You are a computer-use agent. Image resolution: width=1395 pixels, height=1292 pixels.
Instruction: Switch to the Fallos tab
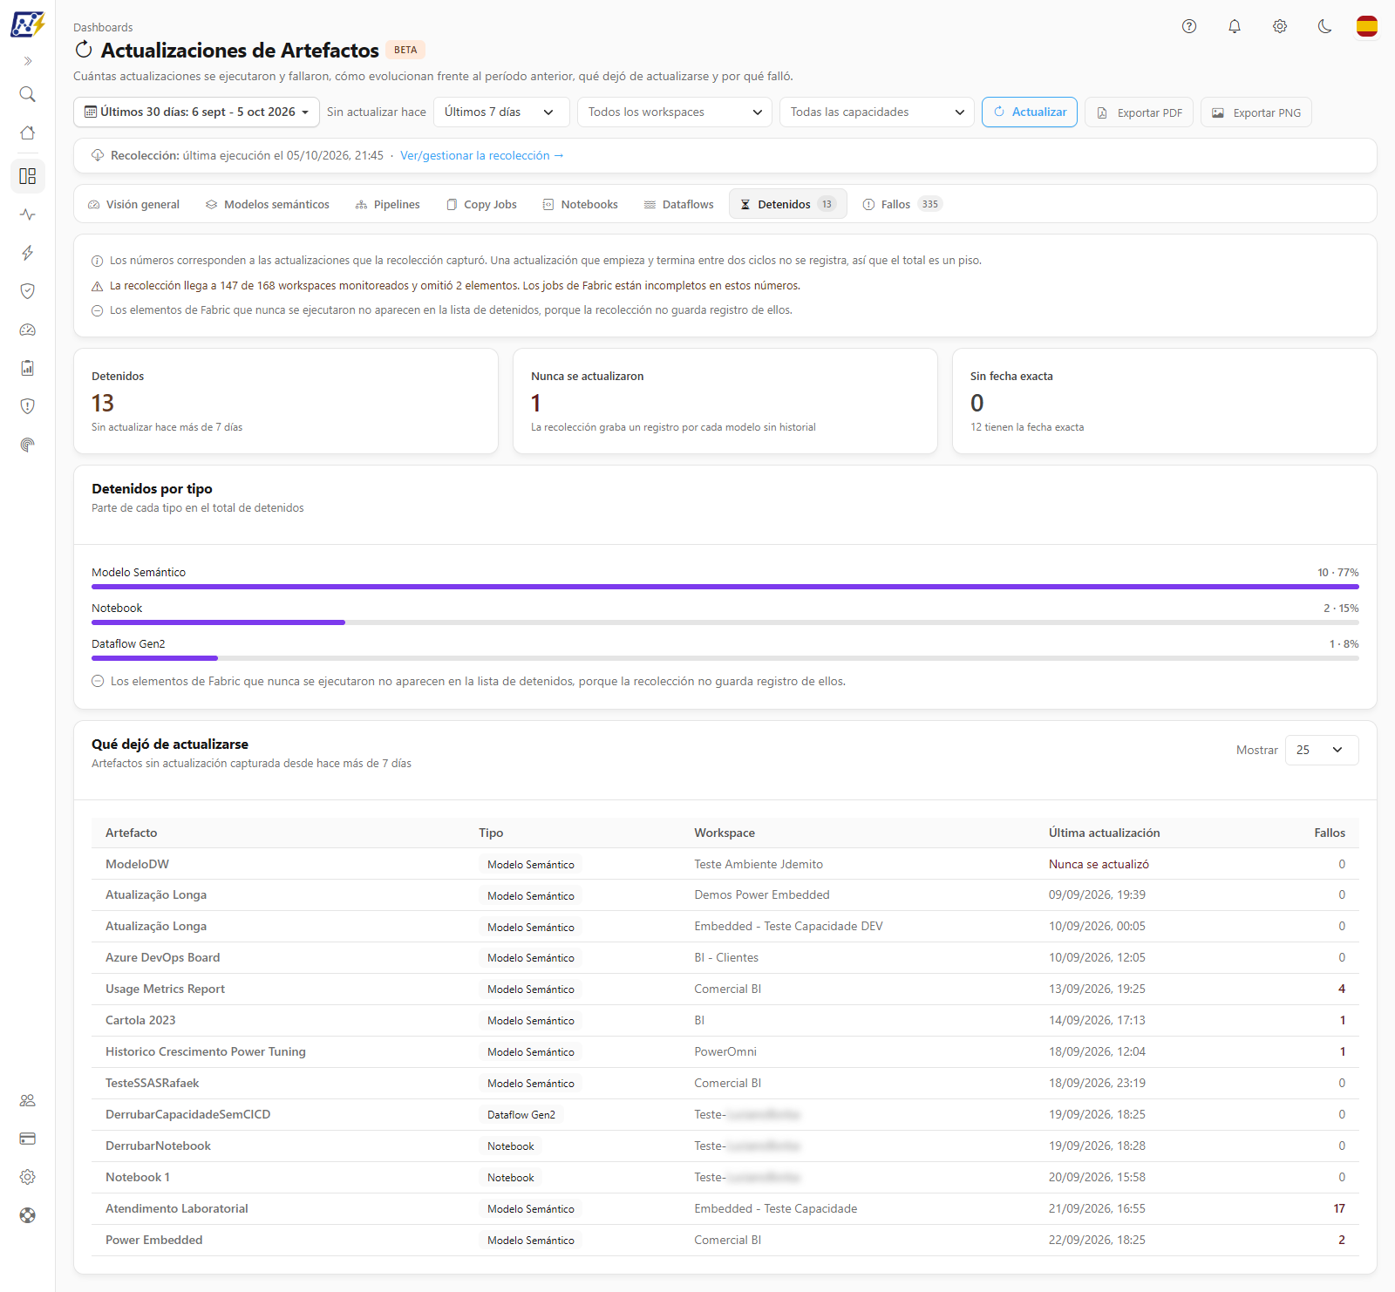[x=902, y=204]
